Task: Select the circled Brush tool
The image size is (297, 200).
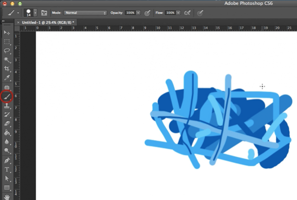Action: [7, 97]
